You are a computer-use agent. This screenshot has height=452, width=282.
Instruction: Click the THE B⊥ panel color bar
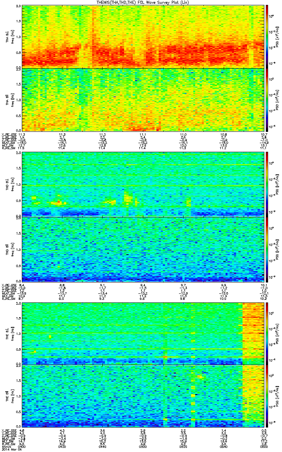[x=267, y=333]
